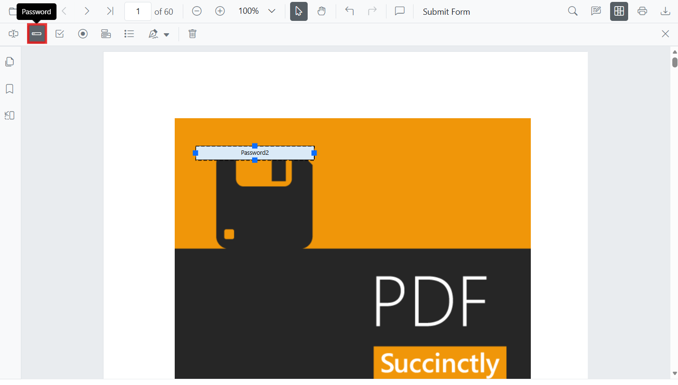Image resolution: width=678 pixels, height=385 pixels.
Task: Close the form designer toolbar
Action: pyautogui.click(x=665, y=34)
